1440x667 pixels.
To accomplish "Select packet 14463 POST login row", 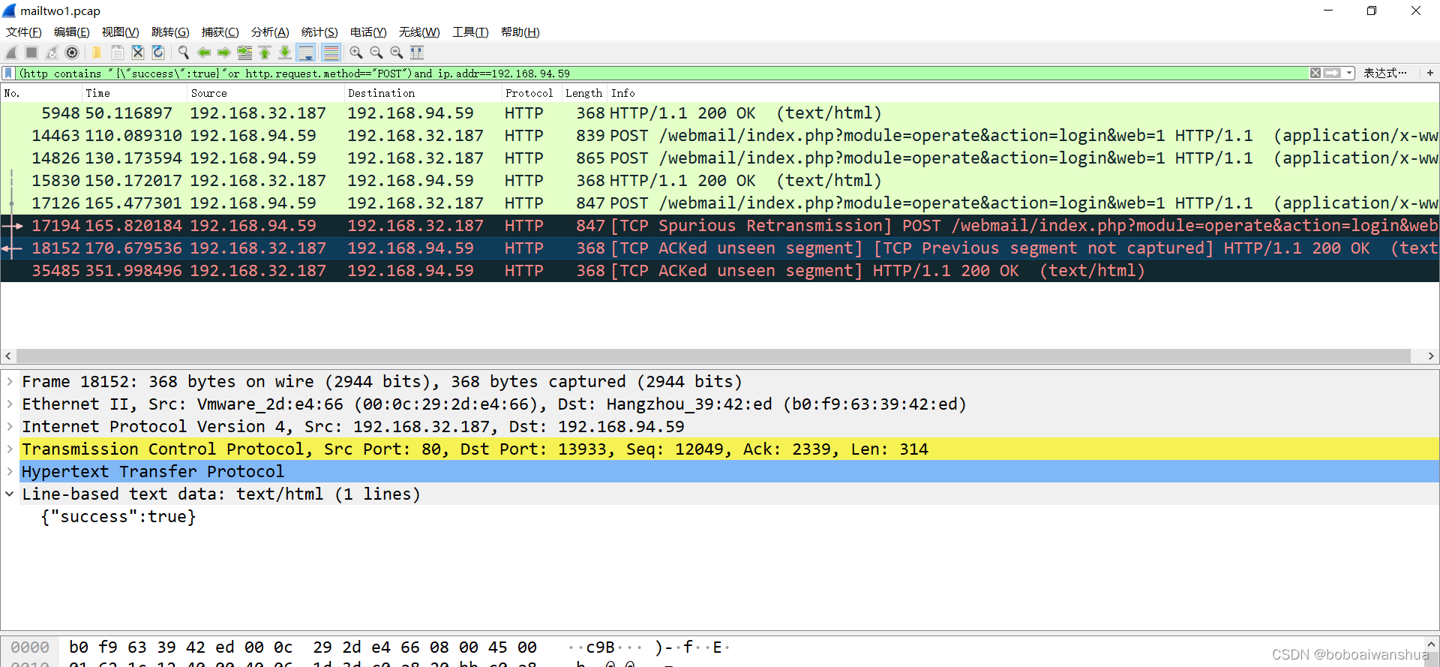I will coord(720,136).
